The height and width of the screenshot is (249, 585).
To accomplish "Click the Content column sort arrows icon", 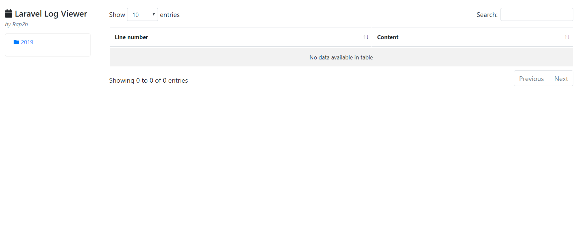I will pyautogui.click(x=567, y=37).
